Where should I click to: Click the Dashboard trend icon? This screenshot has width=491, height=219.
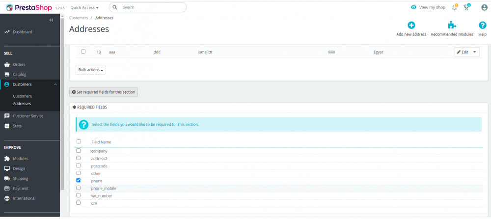pos(7,32)
